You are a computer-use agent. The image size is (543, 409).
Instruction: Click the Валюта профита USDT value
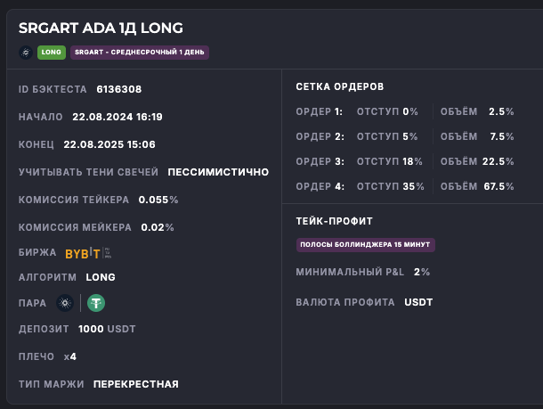point(418,302)
